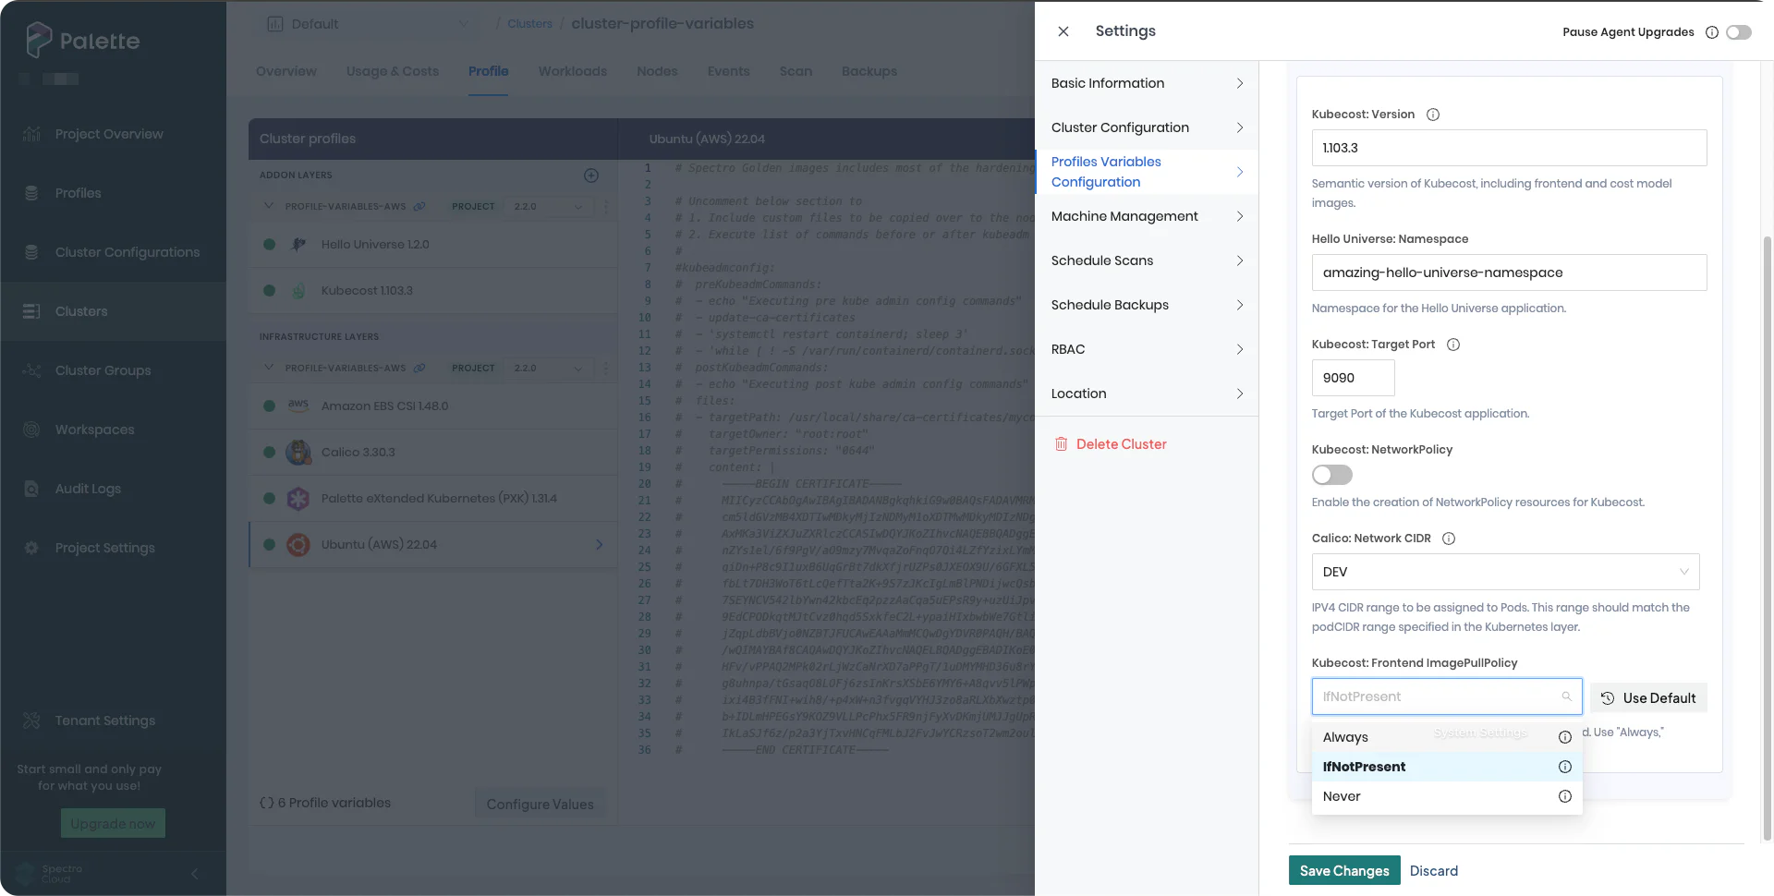Click the link icon beside PROFILE-VARIABLES-AWS

(421, 206)
